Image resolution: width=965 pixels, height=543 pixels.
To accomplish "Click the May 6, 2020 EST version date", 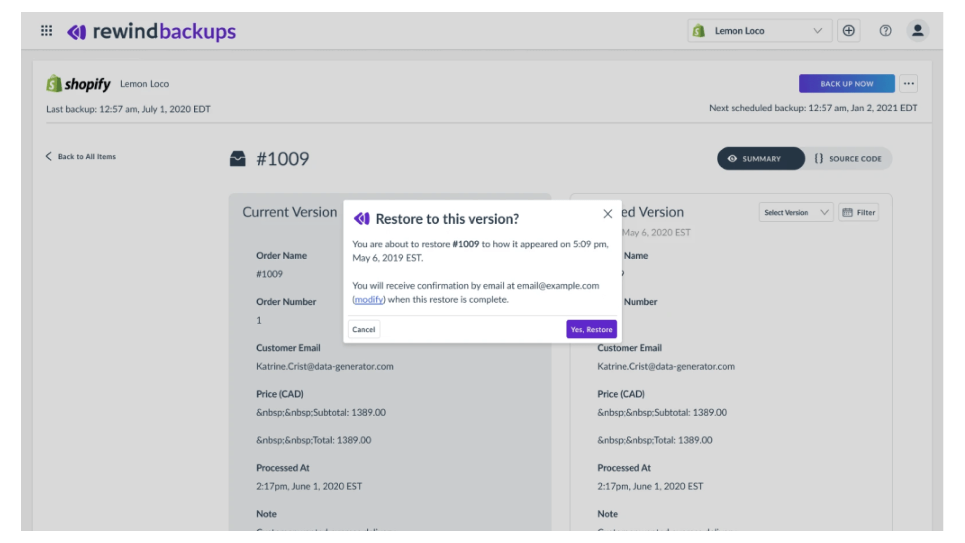I will coord(656,233).
